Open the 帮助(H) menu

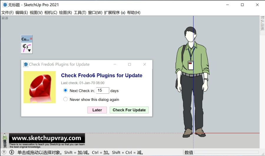pos(134,13)
